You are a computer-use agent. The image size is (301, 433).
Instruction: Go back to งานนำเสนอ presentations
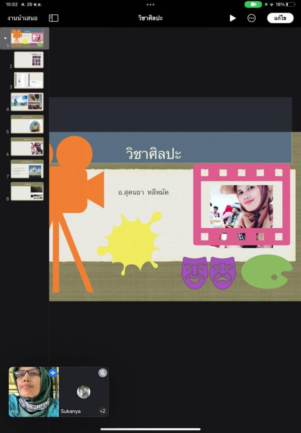[23, 18]
